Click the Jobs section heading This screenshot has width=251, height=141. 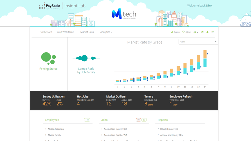click(104, 120)
